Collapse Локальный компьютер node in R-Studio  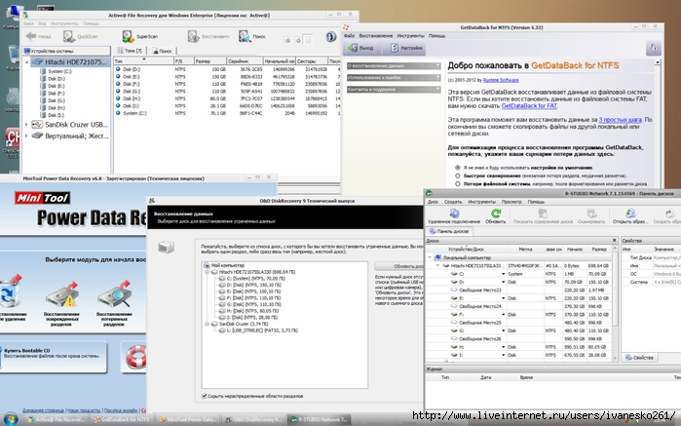click(430, 257)
